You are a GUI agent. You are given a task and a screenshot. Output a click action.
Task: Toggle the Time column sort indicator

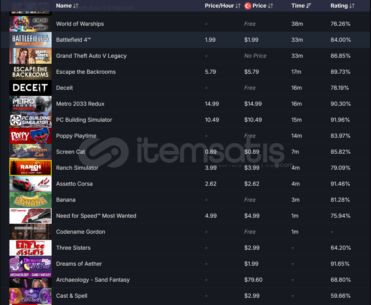click(x=308, y=6)
